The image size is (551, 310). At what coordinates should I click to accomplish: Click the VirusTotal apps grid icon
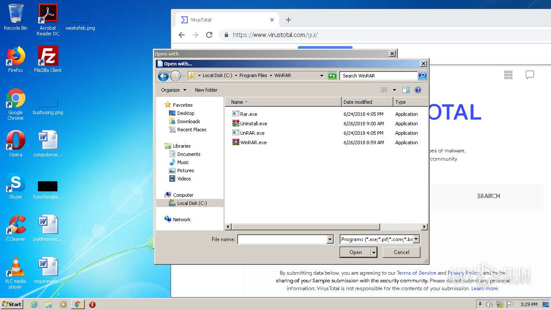(x=508, y=75)
